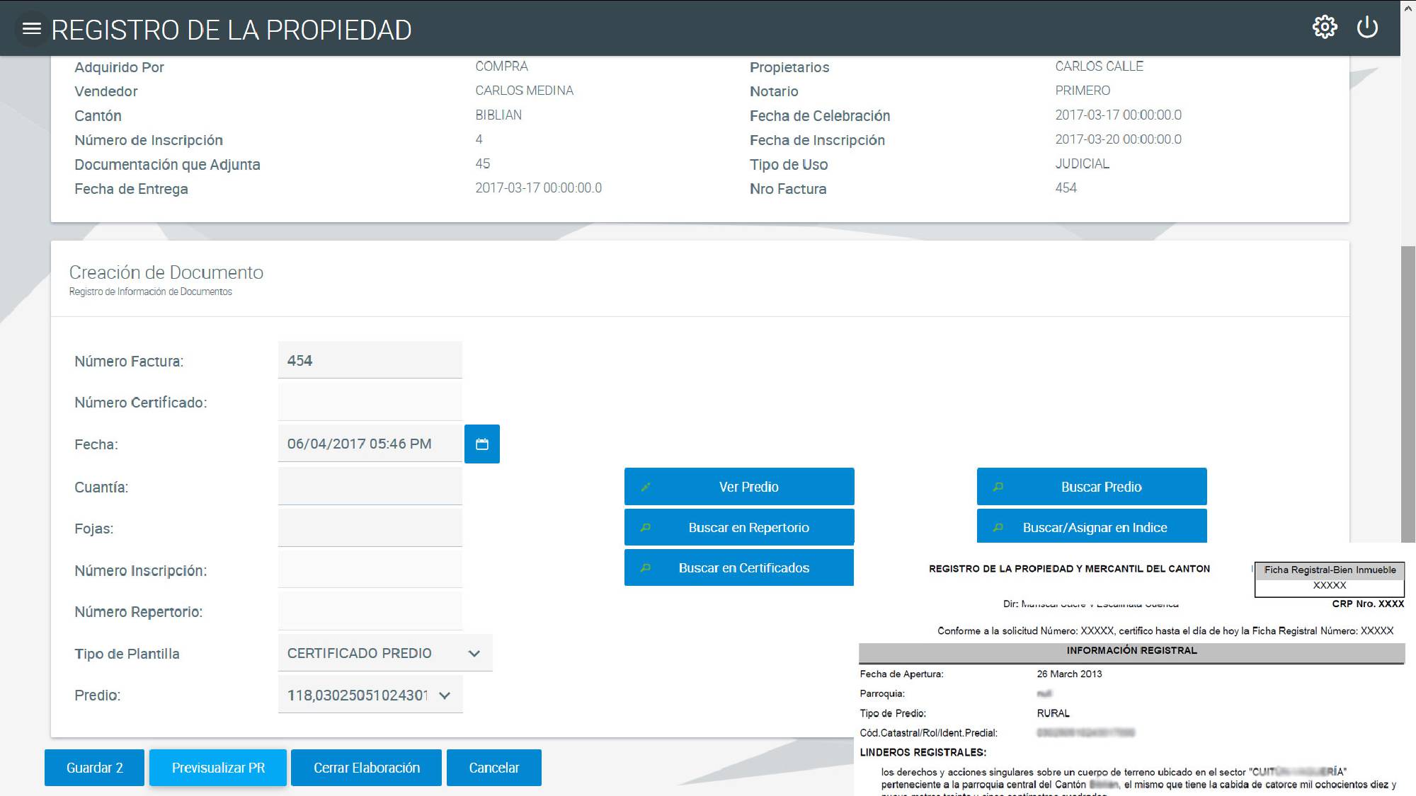Click the REGISTRO DE LA PROPIEDAD title
Screen dimensions: 1416x796
(231, 30)
